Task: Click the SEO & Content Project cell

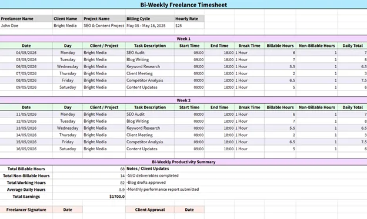Action: click(x=104, y=26)
